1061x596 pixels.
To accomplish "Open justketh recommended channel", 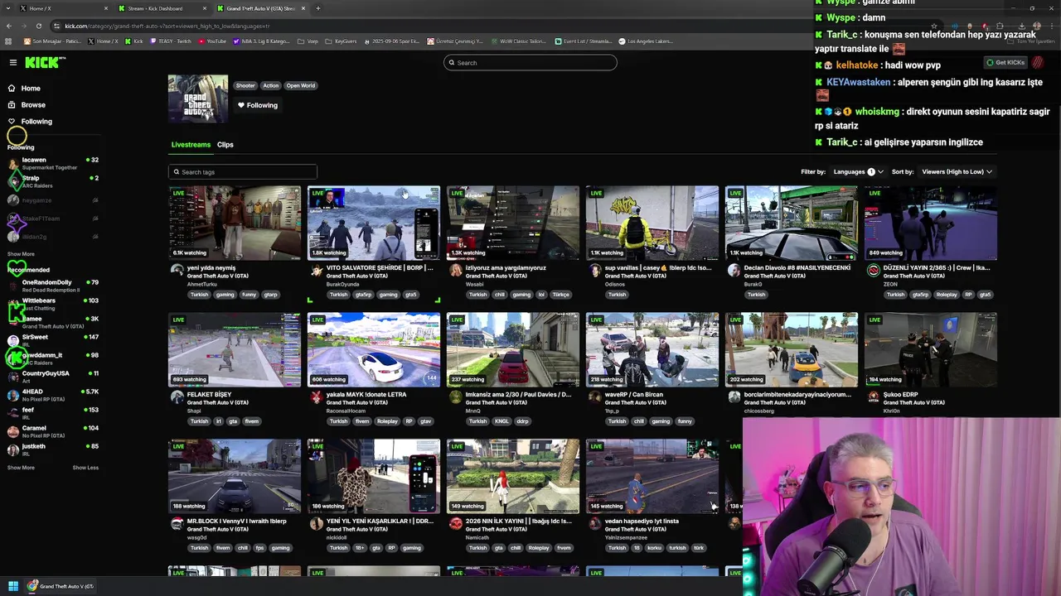I will 53,449.
